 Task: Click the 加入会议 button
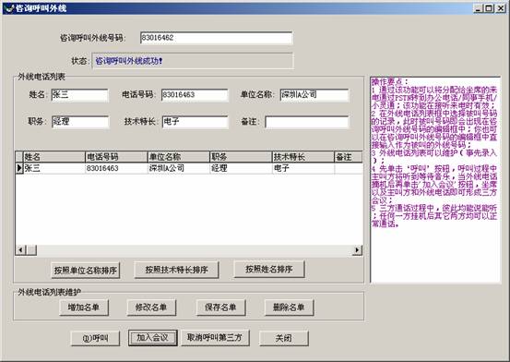pos(152,338)
